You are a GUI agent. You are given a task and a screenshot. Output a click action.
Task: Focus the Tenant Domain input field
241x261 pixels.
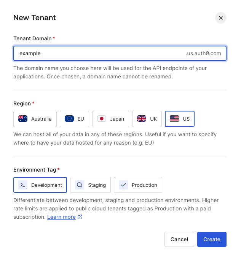[120, 53]
